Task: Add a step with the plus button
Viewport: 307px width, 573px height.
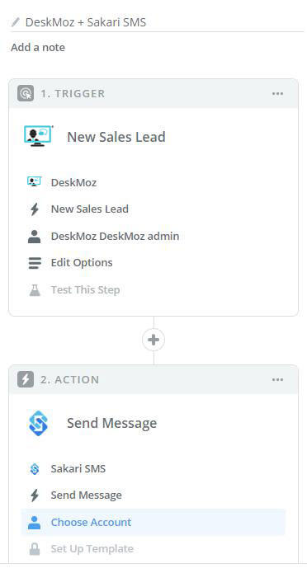Action: (153, 340)
